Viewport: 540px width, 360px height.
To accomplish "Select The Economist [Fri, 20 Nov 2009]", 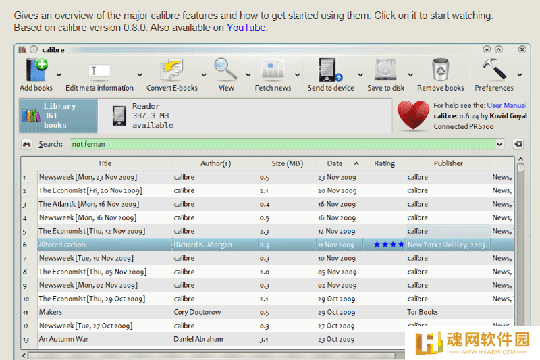I will tap(90, 190).
